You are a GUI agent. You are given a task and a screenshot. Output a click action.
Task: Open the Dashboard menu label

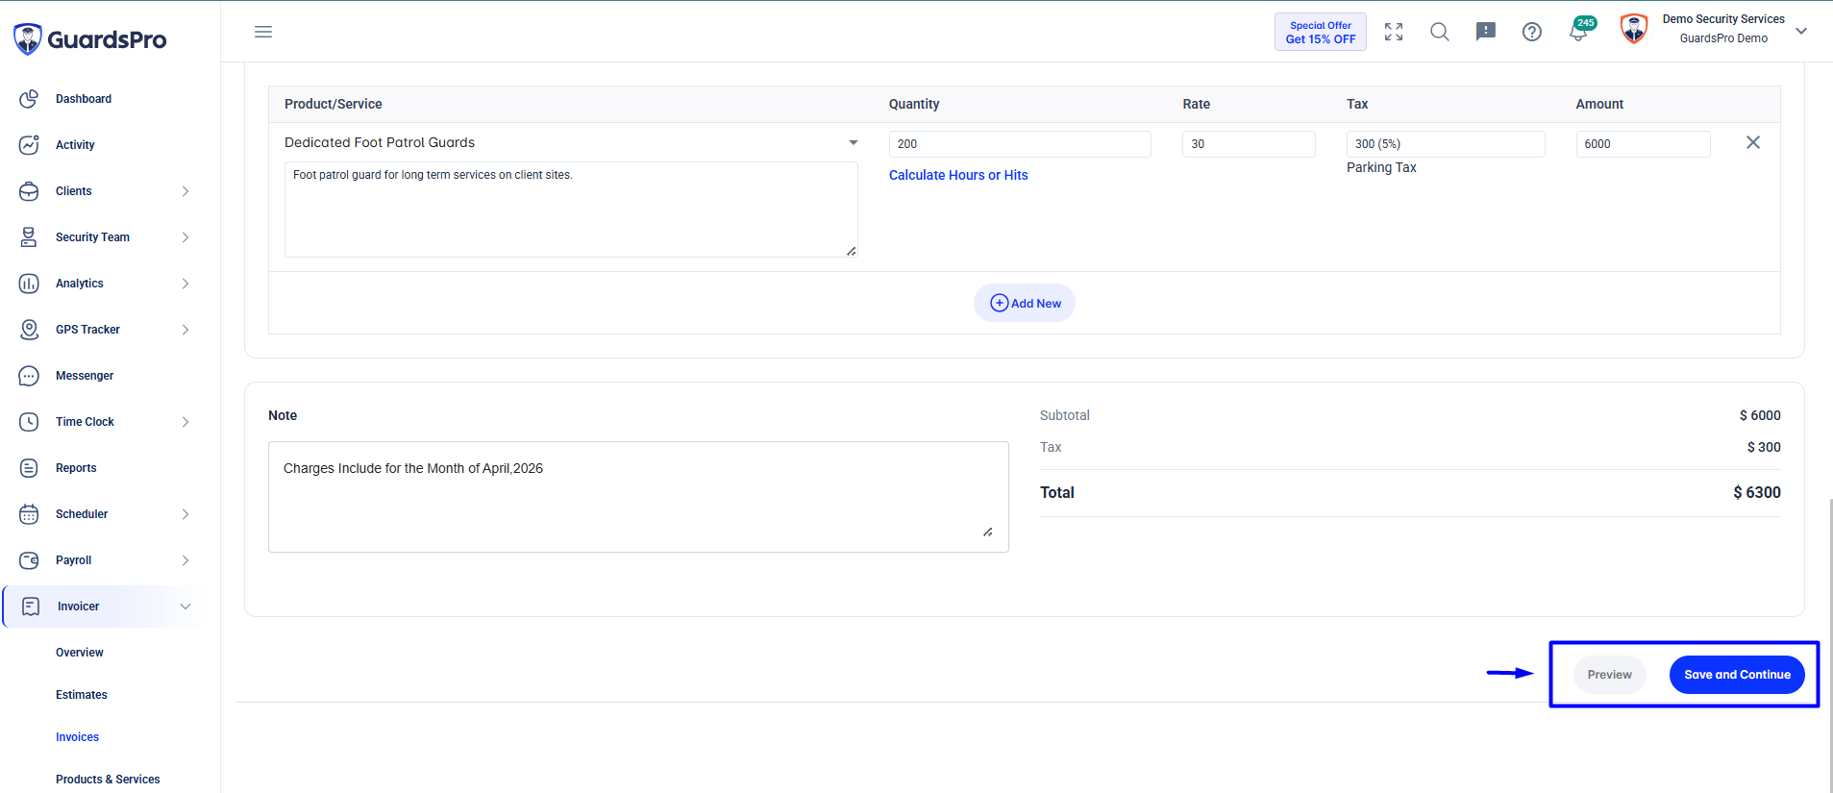[x=84, y=99]
